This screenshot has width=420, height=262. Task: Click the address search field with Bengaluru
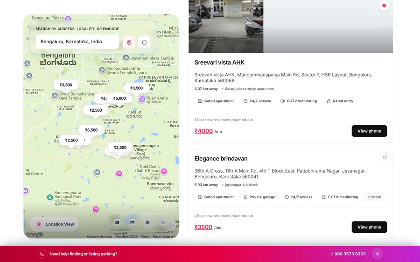pyautogui.click(x=77, y=42)
